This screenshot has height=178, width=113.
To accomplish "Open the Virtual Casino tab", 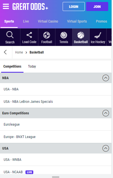I will click(48, 21).
